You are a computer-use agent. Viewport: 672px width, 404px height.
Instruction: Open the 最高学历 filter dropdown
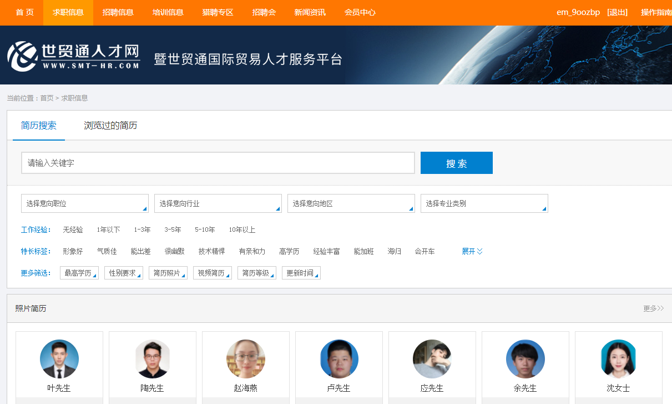79,273
